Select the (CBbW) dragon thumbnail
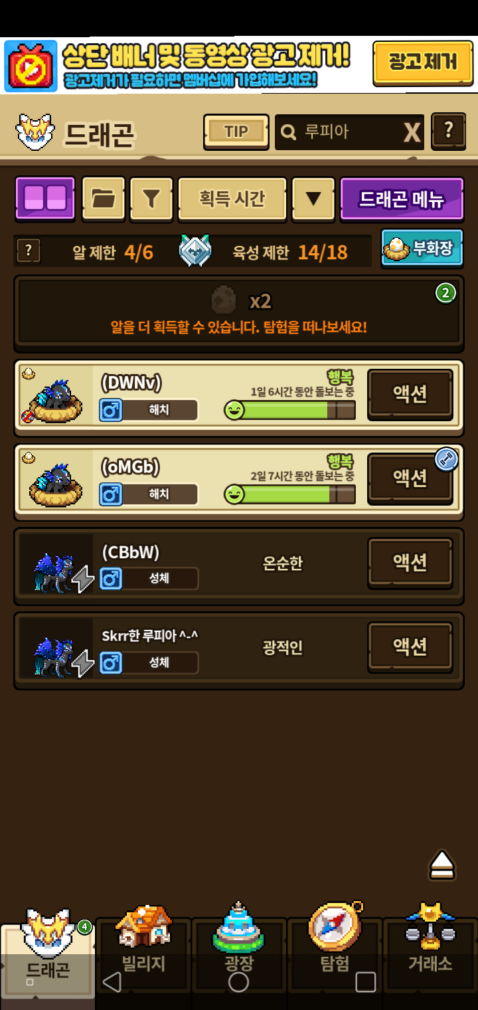This screenshot has width=478, height=1010. (x=56, y=563)
